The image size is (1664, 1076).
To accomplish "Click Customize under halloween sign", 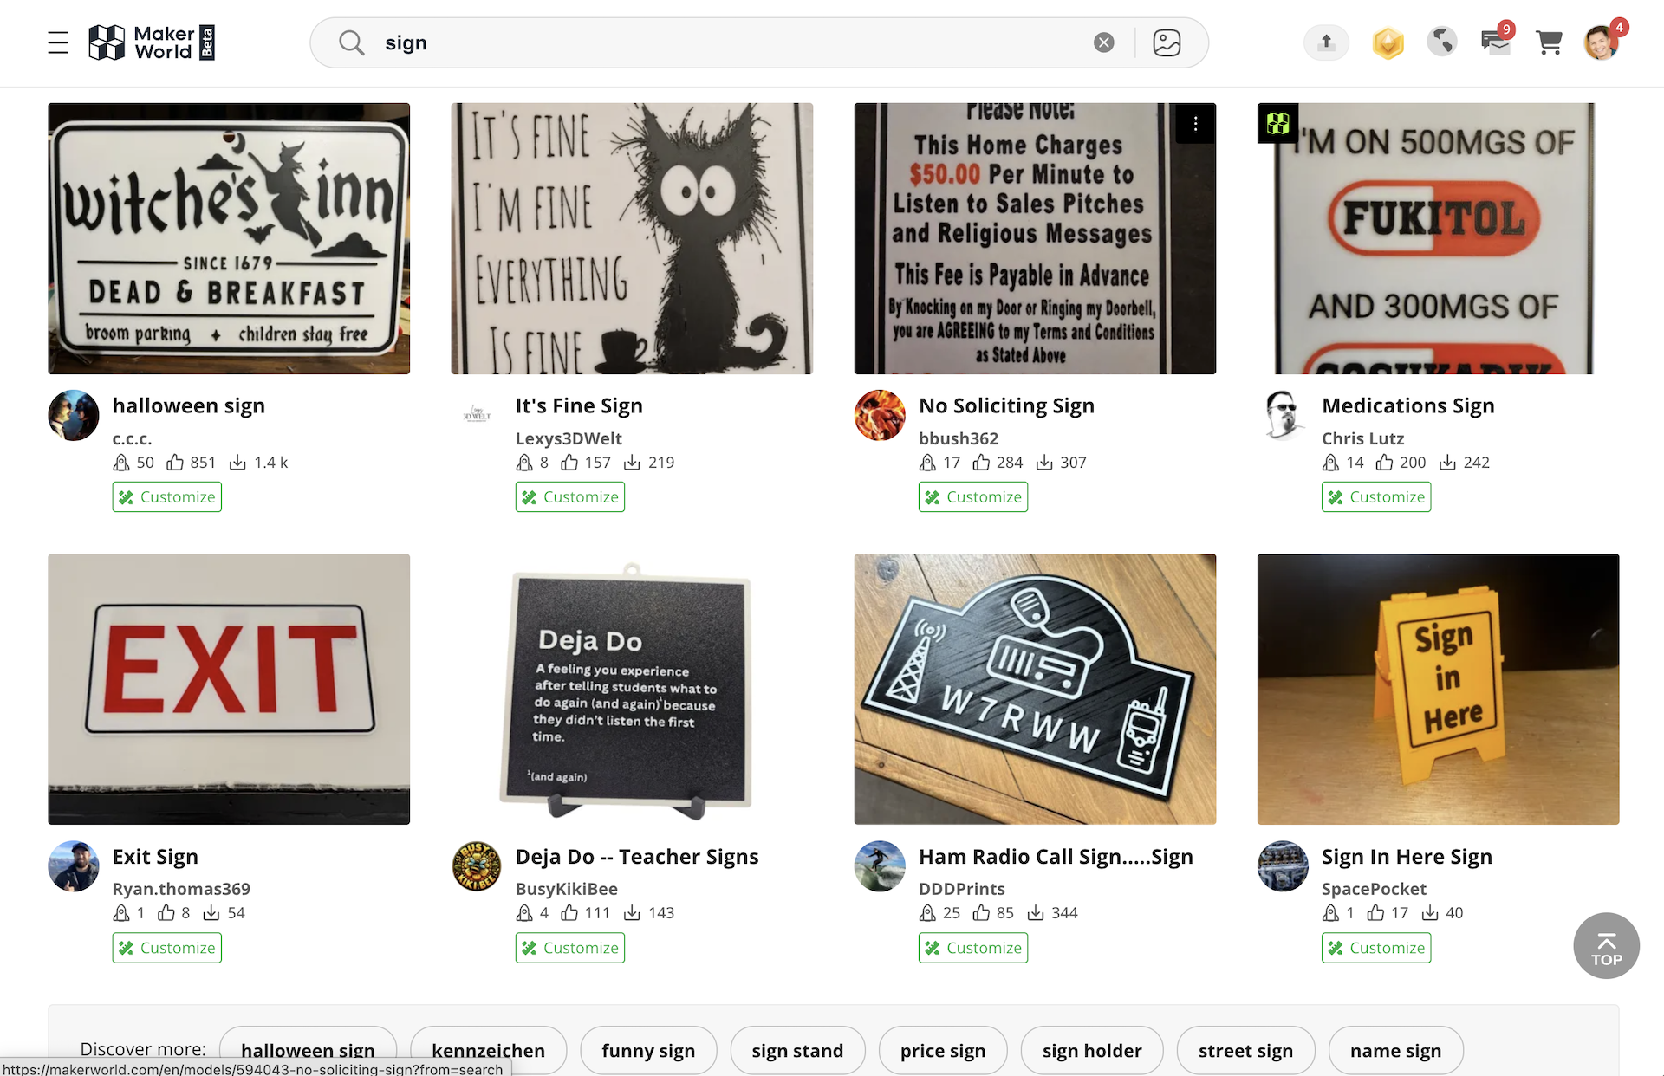I will pos(166,497).
